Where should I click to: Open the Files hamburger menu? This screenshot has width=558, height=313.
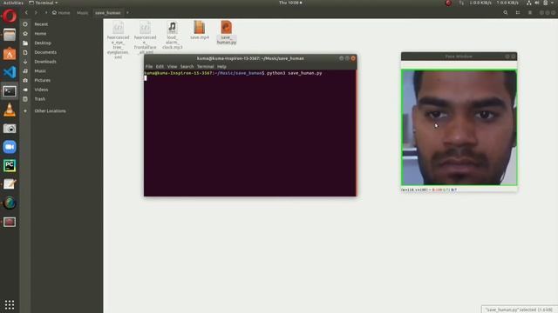[530, 12]
